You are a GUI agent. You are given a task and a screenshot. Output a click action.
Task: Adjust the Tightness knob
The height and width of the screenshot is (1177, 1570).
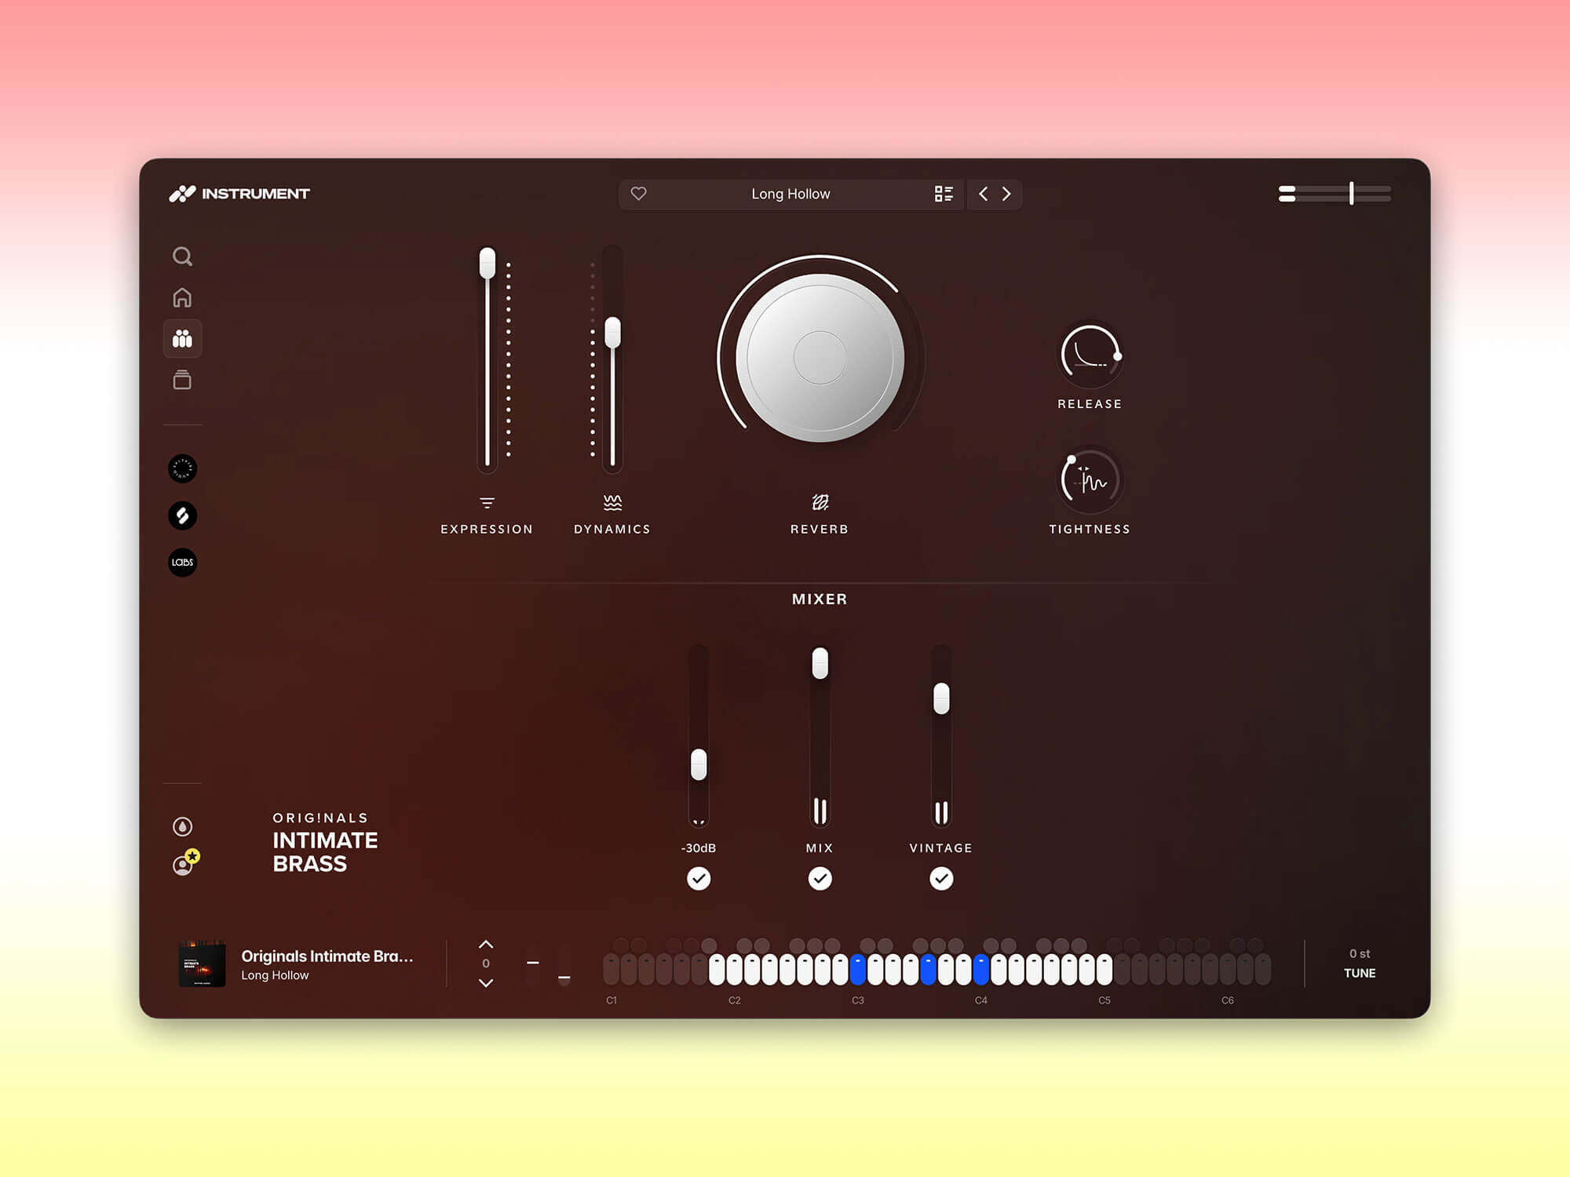coord(1090,480)
